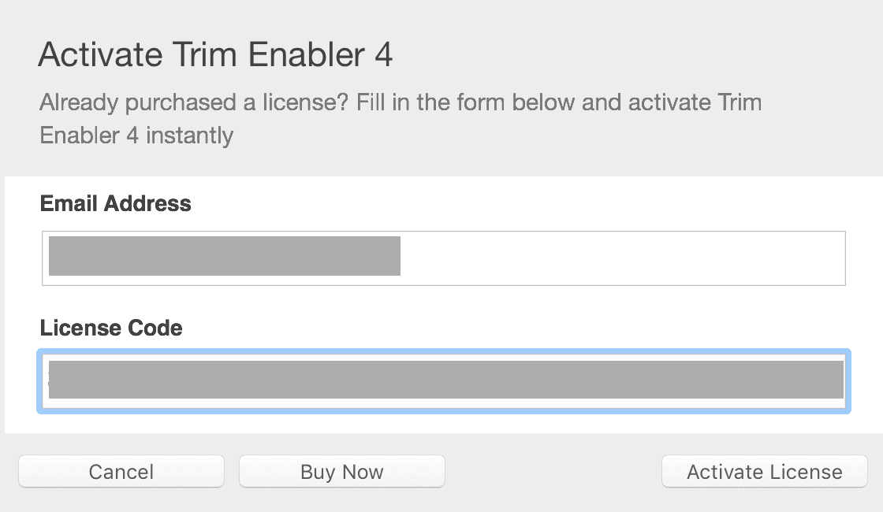The height and width of the screenshot is (512, 883).
Task: Click the gray header space right of the title
Action: pyautogui.click(x=631, y=56)
